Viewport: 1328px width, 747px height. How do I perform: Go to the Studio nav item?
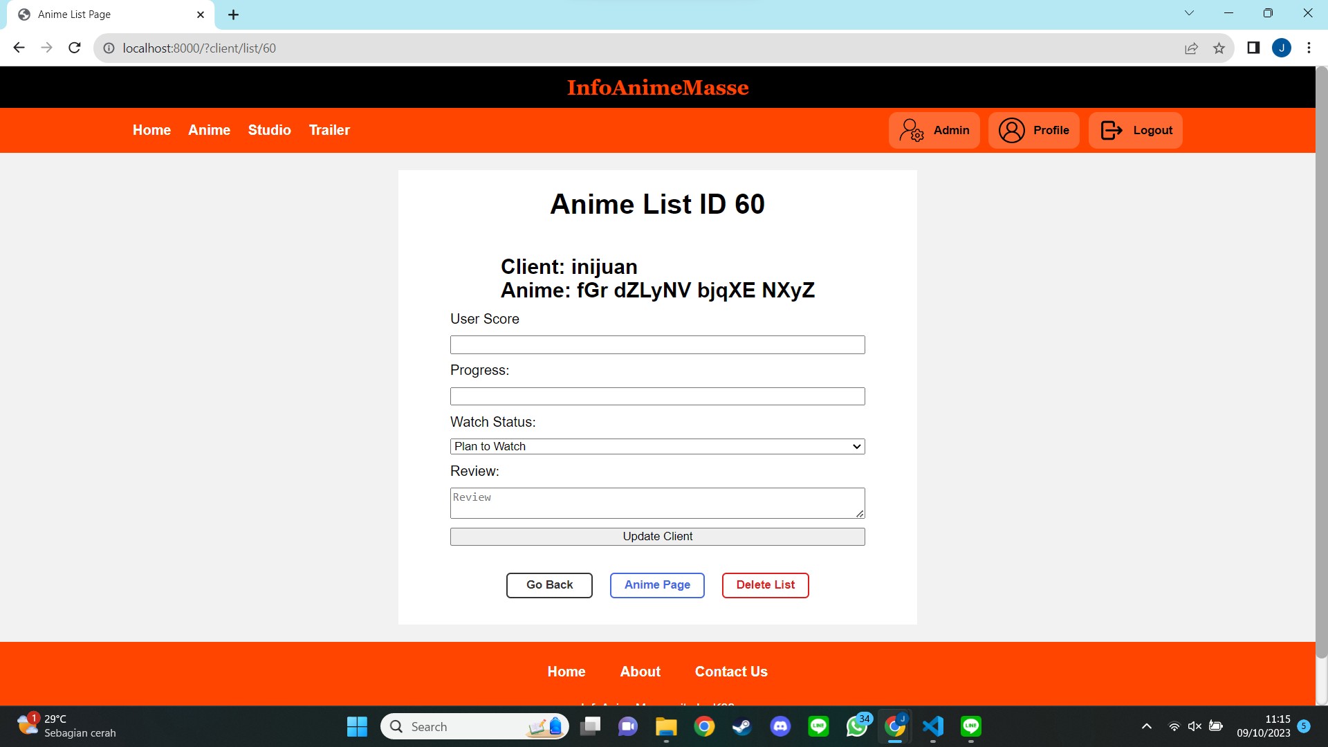pos(269,130)
